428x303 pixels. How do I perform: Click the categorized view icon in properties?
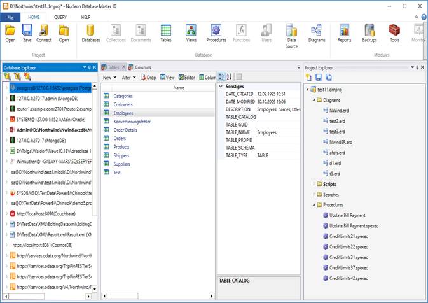pos(222,77)
